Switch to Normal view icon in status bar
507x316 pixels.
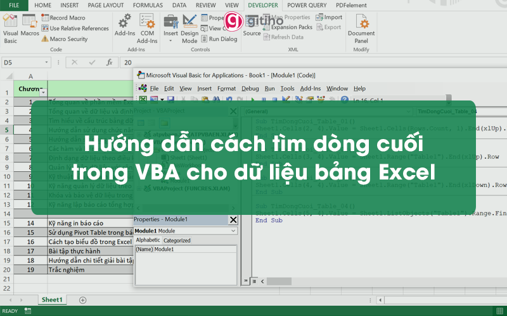(x=500, y=311)
